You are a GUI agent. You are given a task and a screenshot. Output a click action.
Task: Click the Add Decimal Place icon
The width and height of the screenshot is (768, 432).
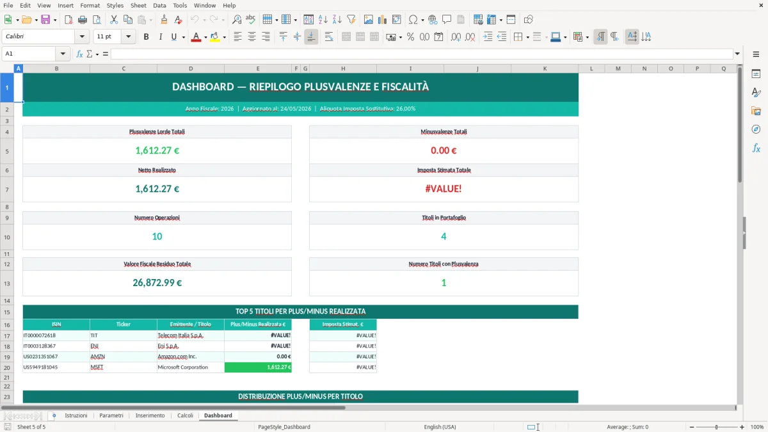coord(456,37)
